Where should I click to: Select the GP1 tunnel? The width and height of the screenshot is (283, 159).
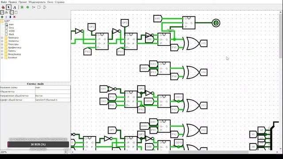pos(112,130)
